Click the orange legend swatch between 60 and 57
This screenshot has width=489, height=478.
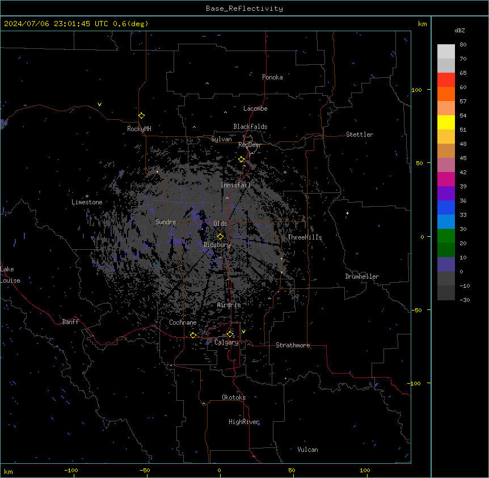coord(446,94)
